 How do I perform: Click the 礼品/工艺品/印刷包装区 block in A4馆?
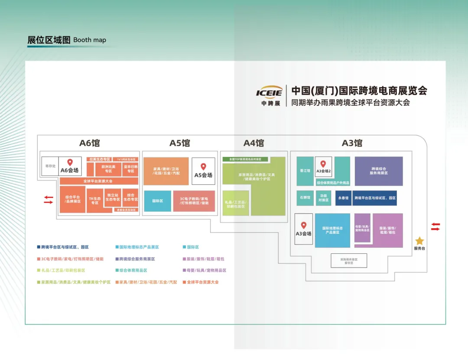[236, 203]
